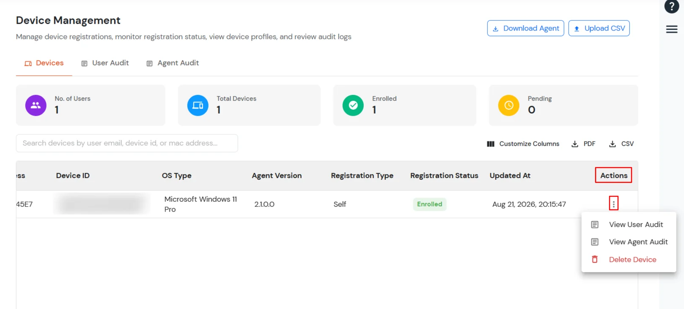Open the help question mark icon

pos(672,6)
